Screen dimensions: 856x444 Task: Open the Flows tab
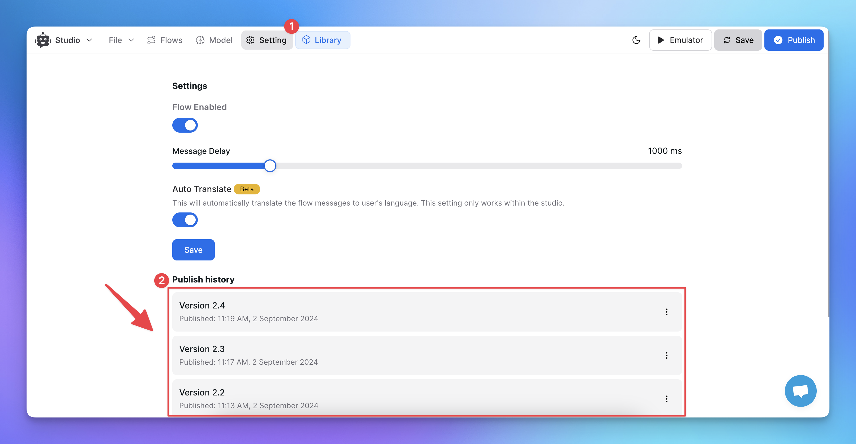point(165,40)
